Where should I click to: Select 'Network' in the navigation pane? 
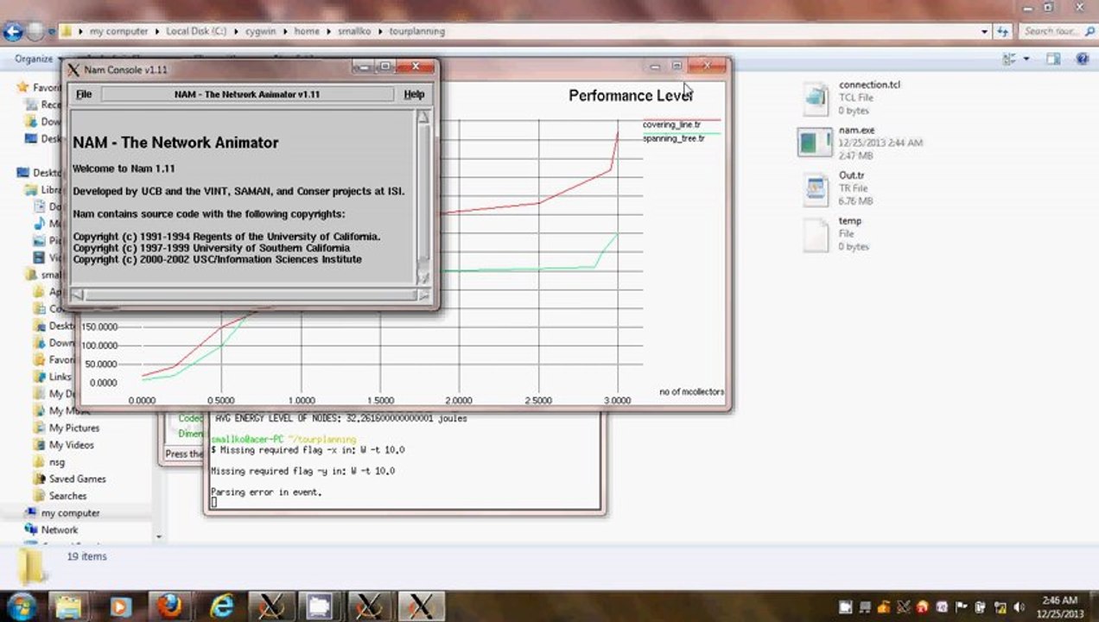click(x=60, y=530)
